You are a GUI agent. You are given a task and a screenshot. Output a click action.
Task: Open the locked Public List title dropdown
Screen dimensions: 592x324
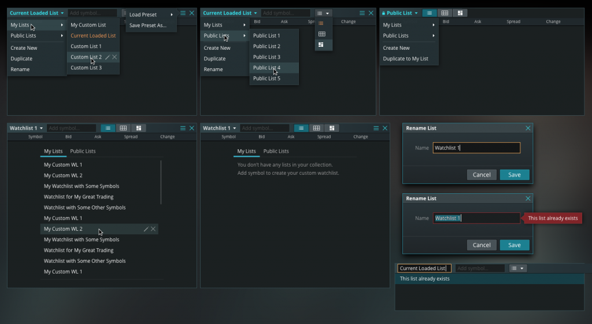[x=400, y=13]
